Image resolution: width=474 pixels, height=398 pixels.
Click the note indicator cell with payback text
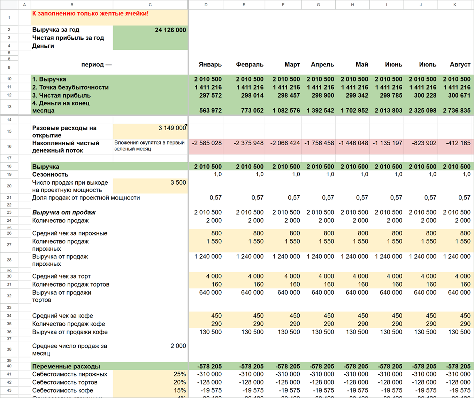pos(150,147)
